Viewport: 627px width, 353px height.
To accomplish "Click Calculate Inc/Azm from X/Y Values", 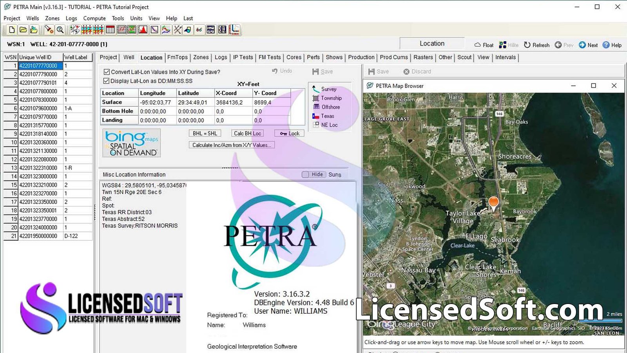I will click(231, 145).
